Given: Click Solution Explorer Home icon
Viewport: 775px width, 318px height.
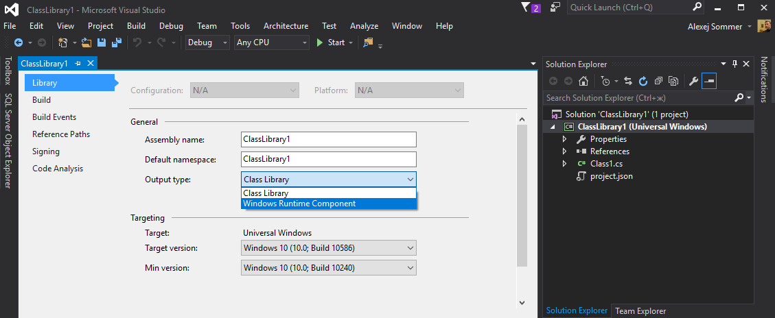Looking at the screenshot, I should [583, 81].
